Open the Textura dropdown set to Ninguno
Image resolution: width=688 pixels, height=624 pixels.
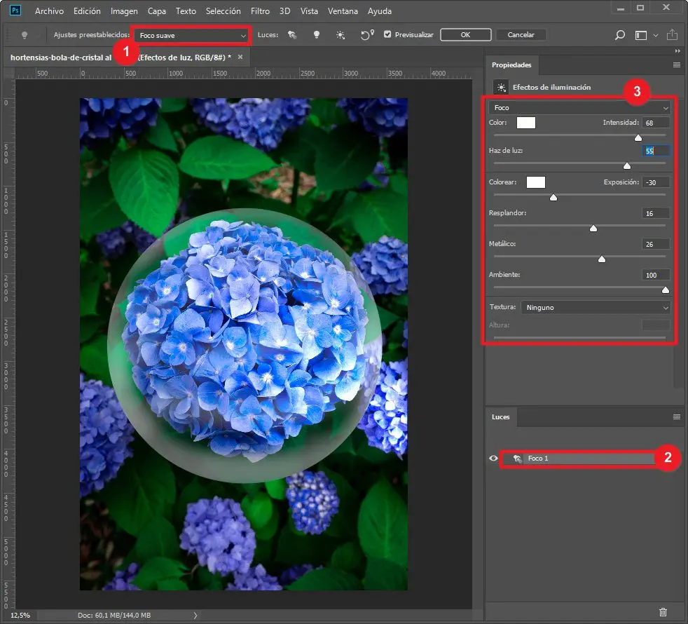pyautogui.click(x=595, y=307)
